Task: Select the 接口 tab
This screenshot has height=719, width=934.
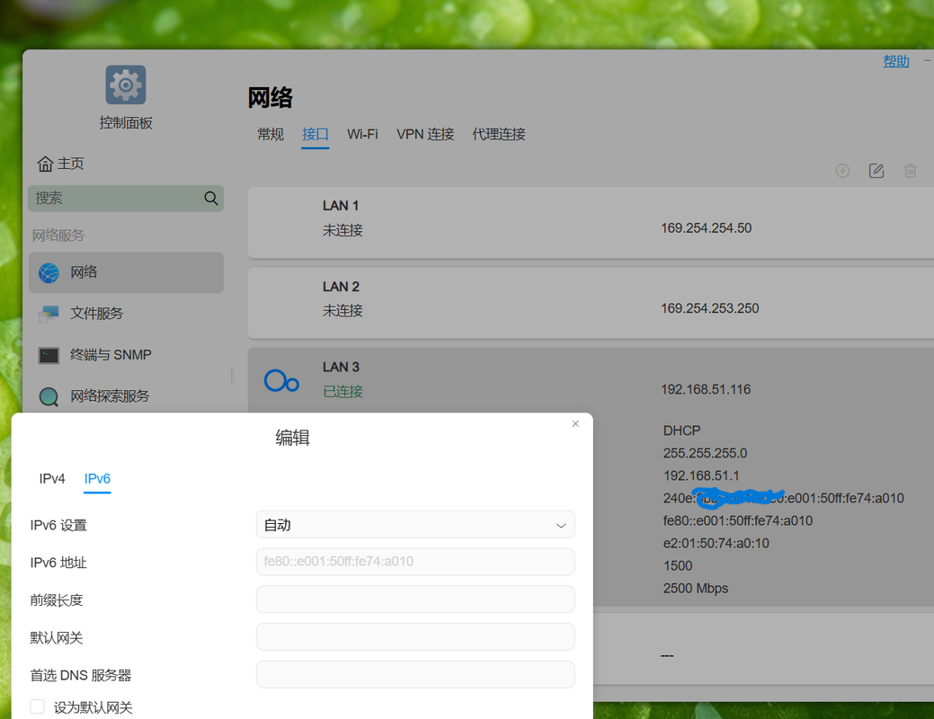Action: point(316,134)
